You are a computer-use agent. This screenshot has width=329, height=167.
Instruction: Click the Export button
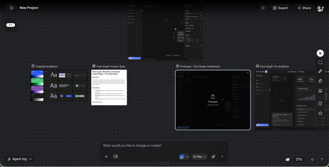coord(280,8)
